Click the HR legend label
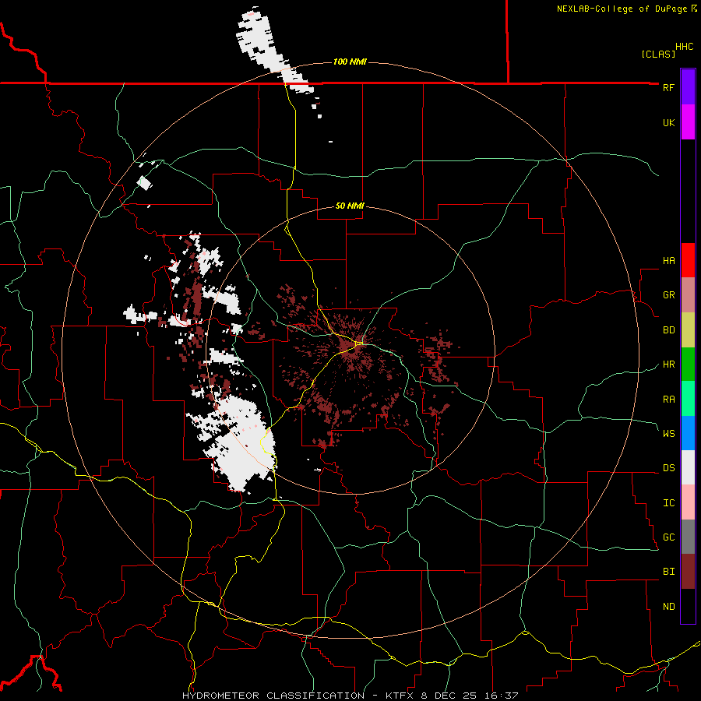 pos(668,365)
